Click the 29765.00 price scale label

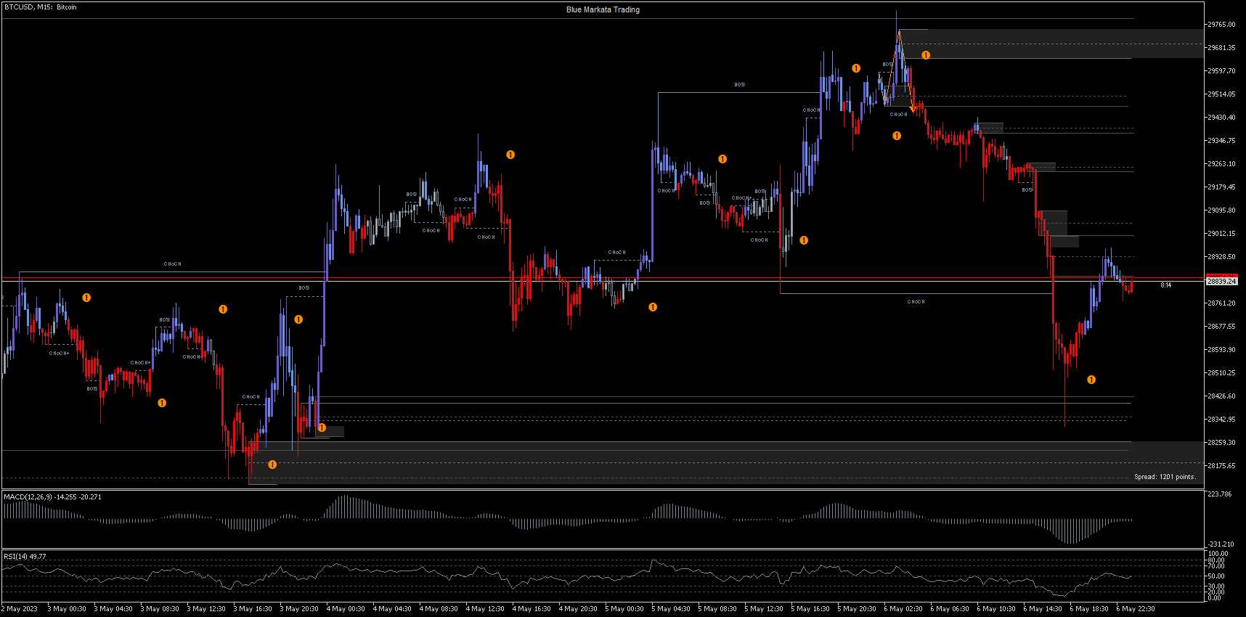tap(1221, 25)
